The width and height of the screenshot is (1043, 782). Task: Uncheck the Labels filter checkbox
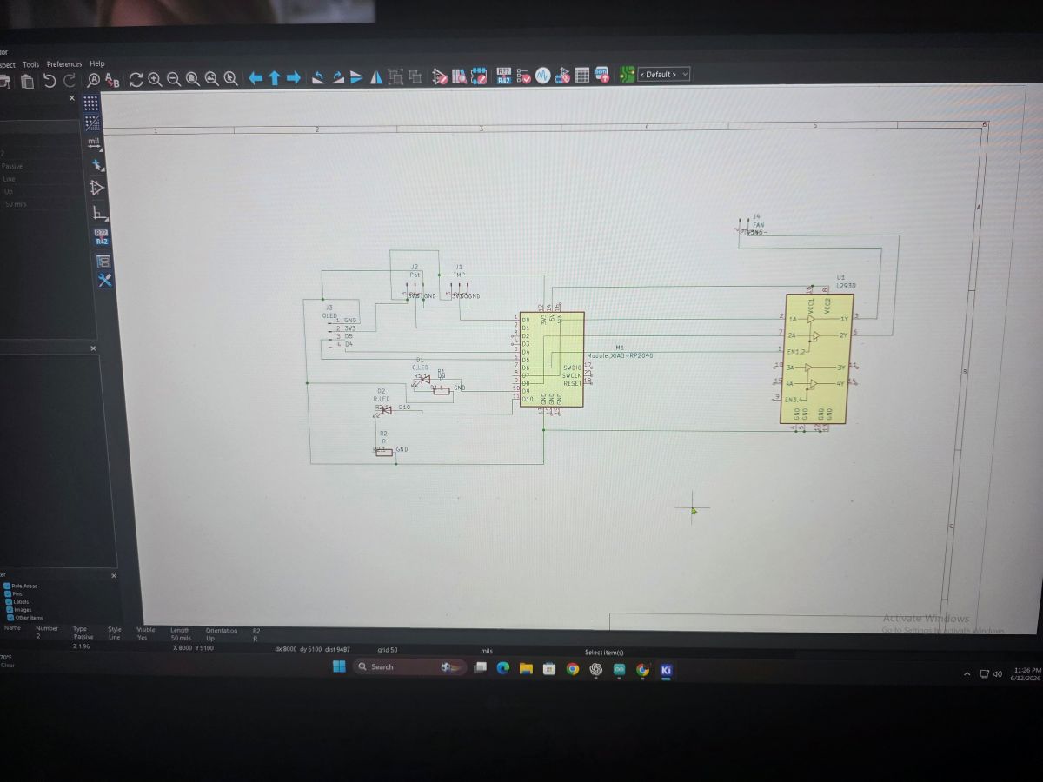[x=8, y=602]
